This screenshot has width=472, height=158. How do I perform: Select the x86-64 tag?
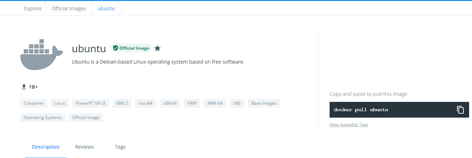170,103
